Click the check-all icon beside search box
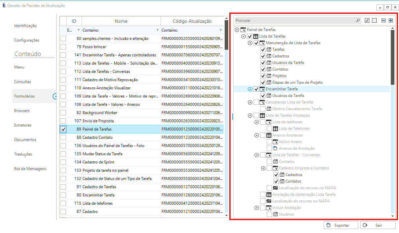399x233 pixels. pos(367,20)
